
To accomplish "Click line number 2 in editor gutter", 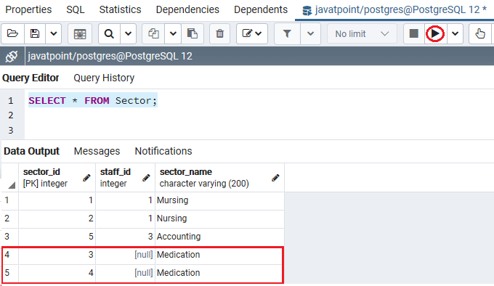I will point(11,115).
